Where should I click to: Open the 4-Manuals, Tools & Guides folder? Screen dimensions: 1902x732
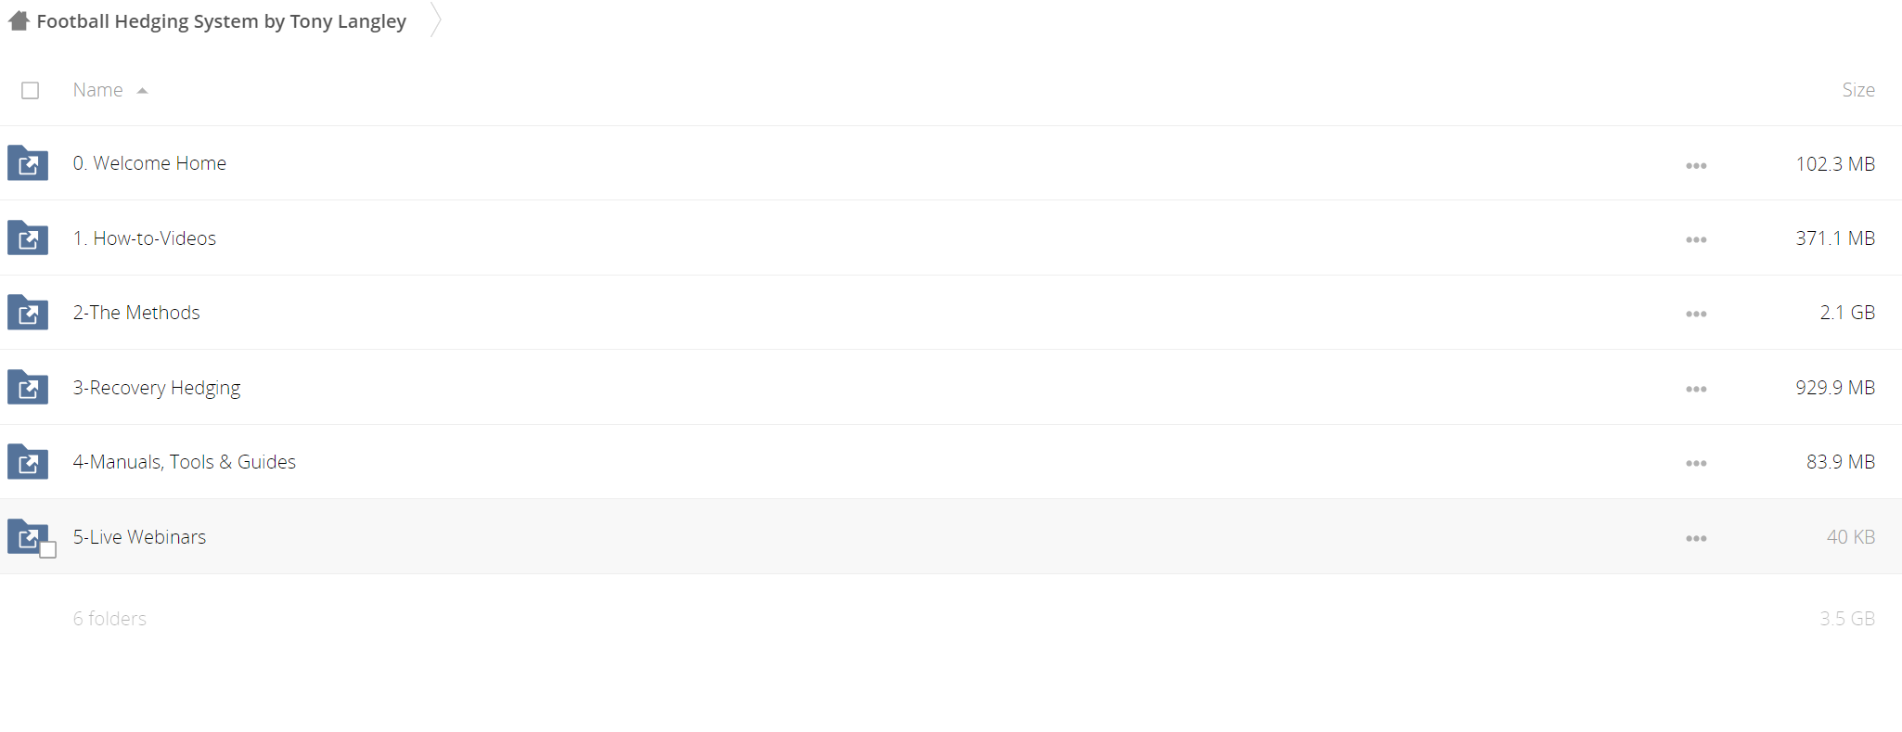coord(185,462)
